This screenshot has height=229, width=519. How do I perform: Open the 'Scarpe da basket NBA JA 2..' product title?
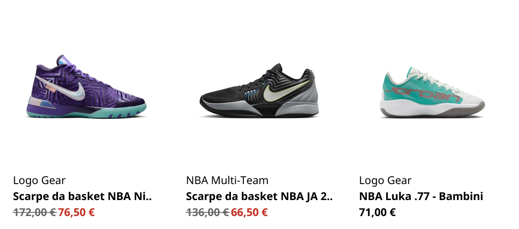point(259,197)
